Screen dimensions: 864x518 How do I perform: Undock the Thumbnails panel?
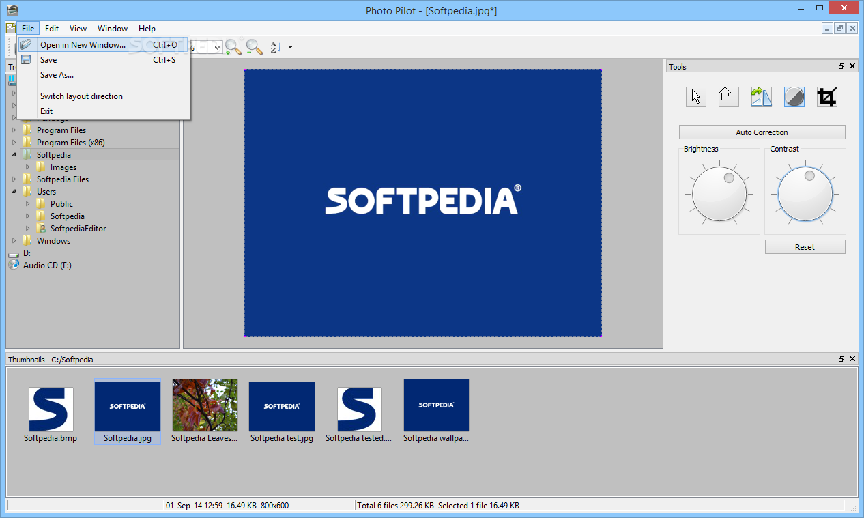coord(842,359)
